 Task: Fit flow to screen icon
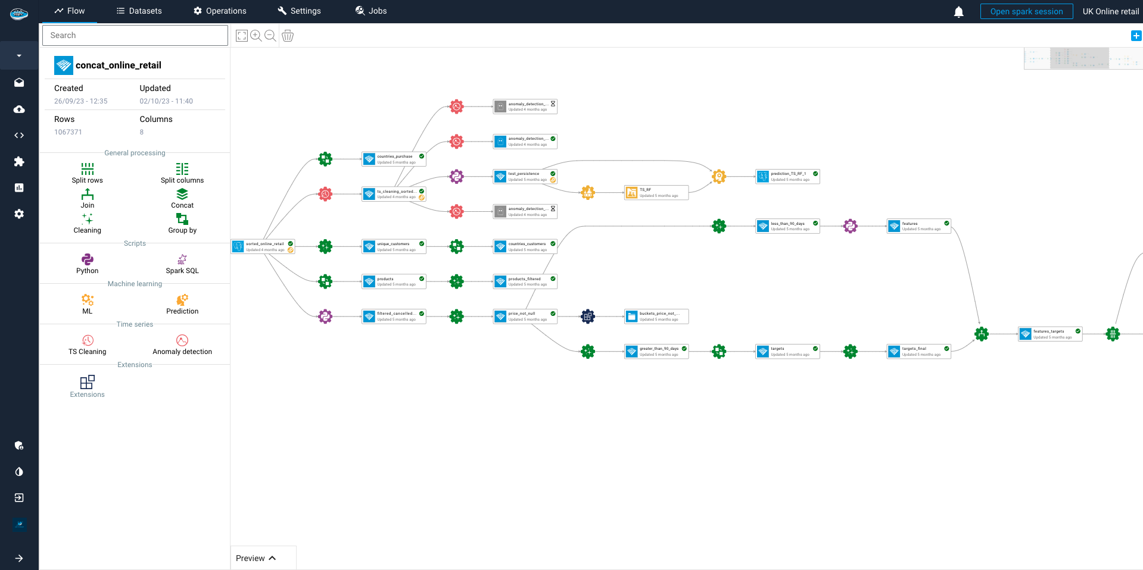[x=242, y=36]
